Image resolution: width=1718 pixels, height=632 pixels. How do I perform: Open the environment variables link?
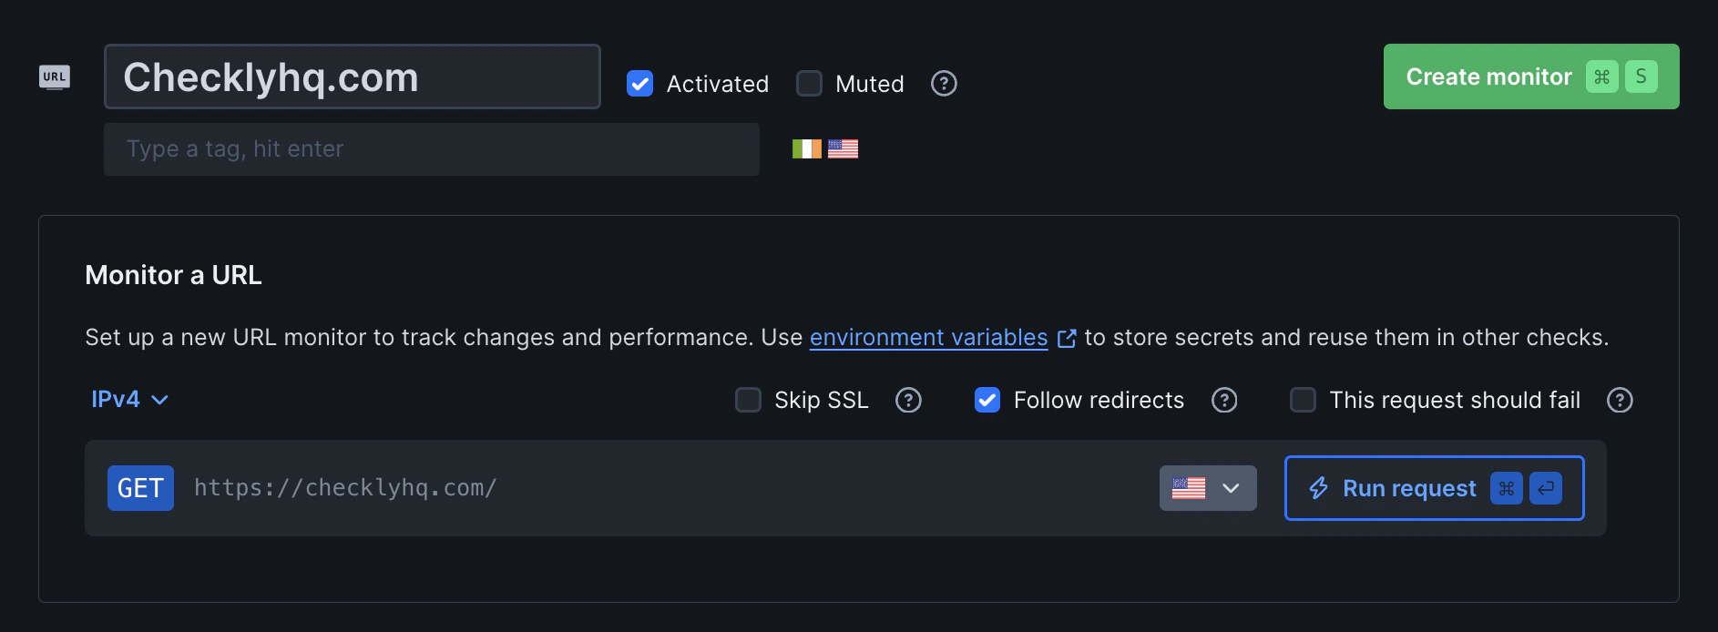(928, 337)
